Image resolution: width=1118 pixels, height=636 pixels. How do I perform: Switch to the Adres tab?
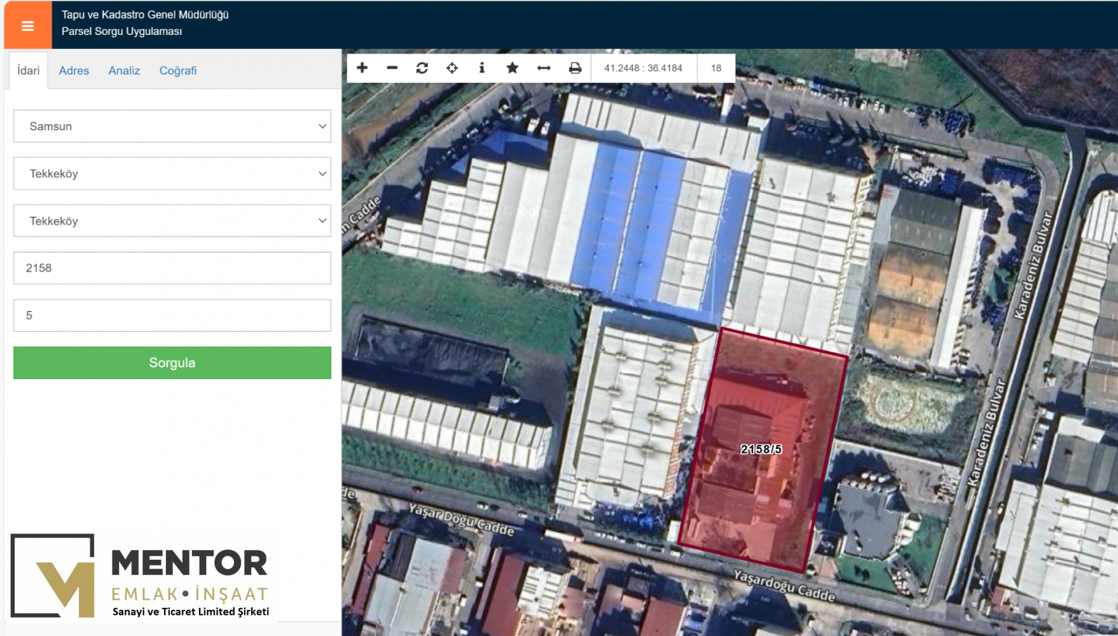tap(74, 71)
